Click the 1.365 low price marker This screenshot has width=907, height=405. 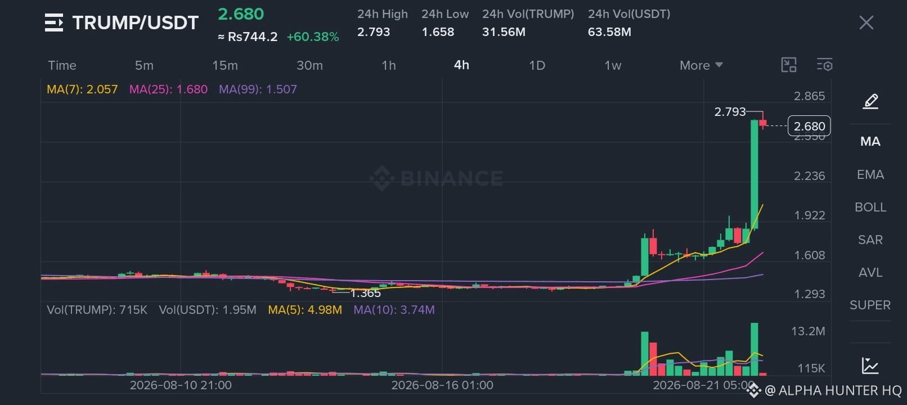[x=366, y=293]
